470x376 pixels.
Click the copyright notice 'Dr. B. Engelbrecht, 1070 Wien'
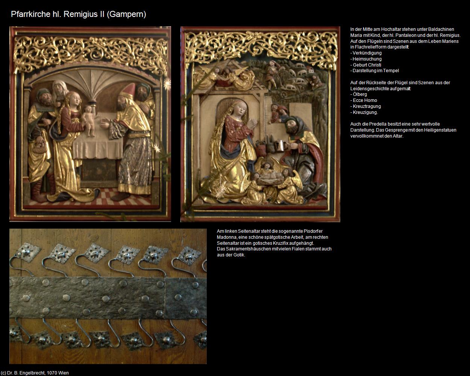pos(38,373)
